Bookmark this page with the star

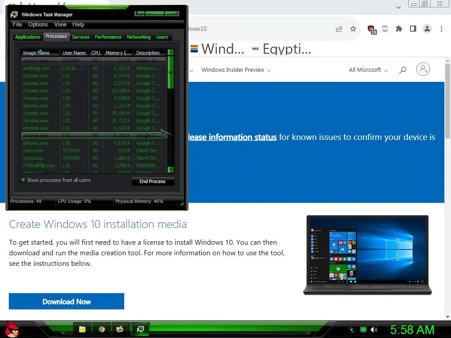click(x=353, y=29)
